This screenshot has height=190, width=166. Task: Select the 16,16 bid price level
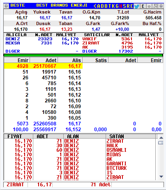pos(75,72)
